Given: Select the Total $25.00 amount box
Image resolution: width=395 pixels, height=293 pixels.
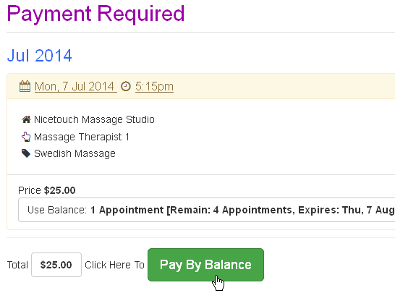Looking at the screenshot, I should 56,265.
